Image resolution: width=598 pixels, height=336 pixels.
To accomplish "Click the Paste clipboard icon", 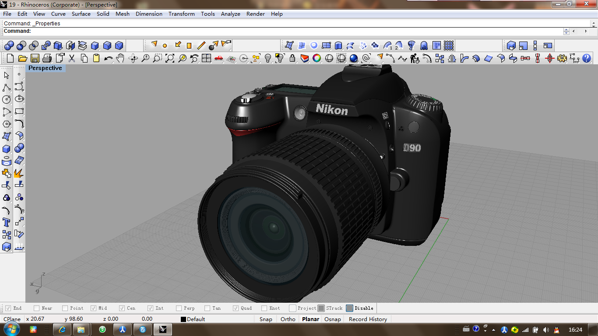I will coord(96,58).
